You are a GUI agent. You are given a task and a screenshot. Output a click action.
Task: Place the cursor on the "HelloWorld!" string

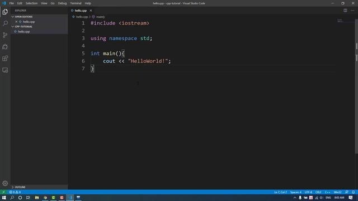(148, 61)
